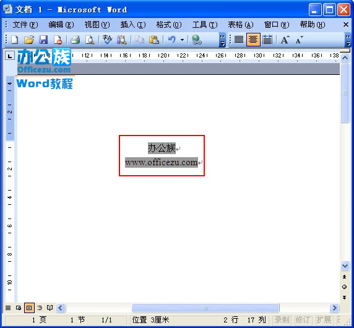This screenshot has height=328, width=354.
Task: Switch to web layout view
Action: tap(19, 308)
